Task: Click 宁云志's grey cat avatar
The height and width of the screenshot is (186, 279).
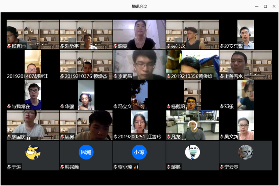Action: [246, 152]
